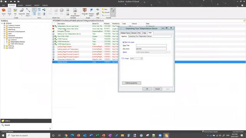Click the quick access open folder icon
The width and height of the screenshot is (246, 138).
[6, 2]
